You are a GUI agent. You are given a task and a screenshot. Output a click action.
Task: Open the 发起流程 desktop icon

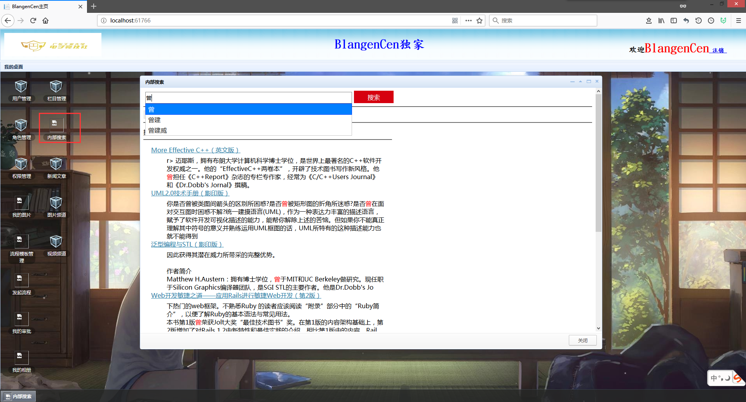[21, 284]
